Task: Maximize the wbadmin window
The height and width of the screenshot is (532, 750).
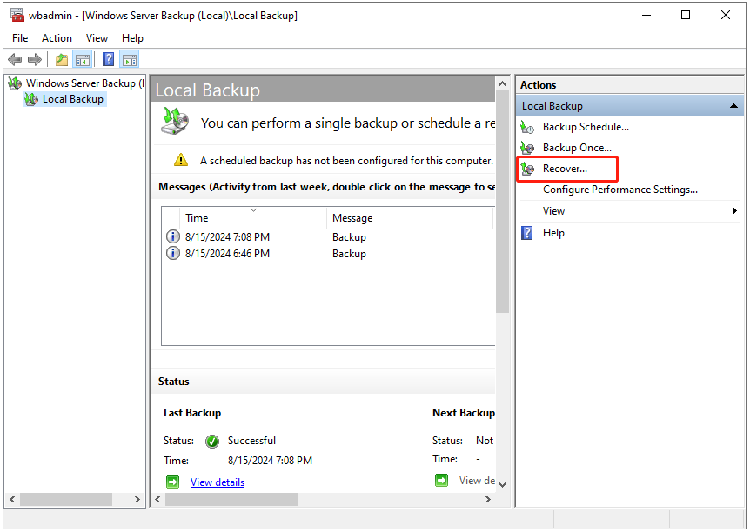Action: [686, 16]
